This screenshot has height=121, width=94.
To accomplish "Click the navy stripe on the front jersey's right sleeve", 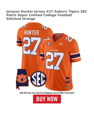I will tap(76, 56).
